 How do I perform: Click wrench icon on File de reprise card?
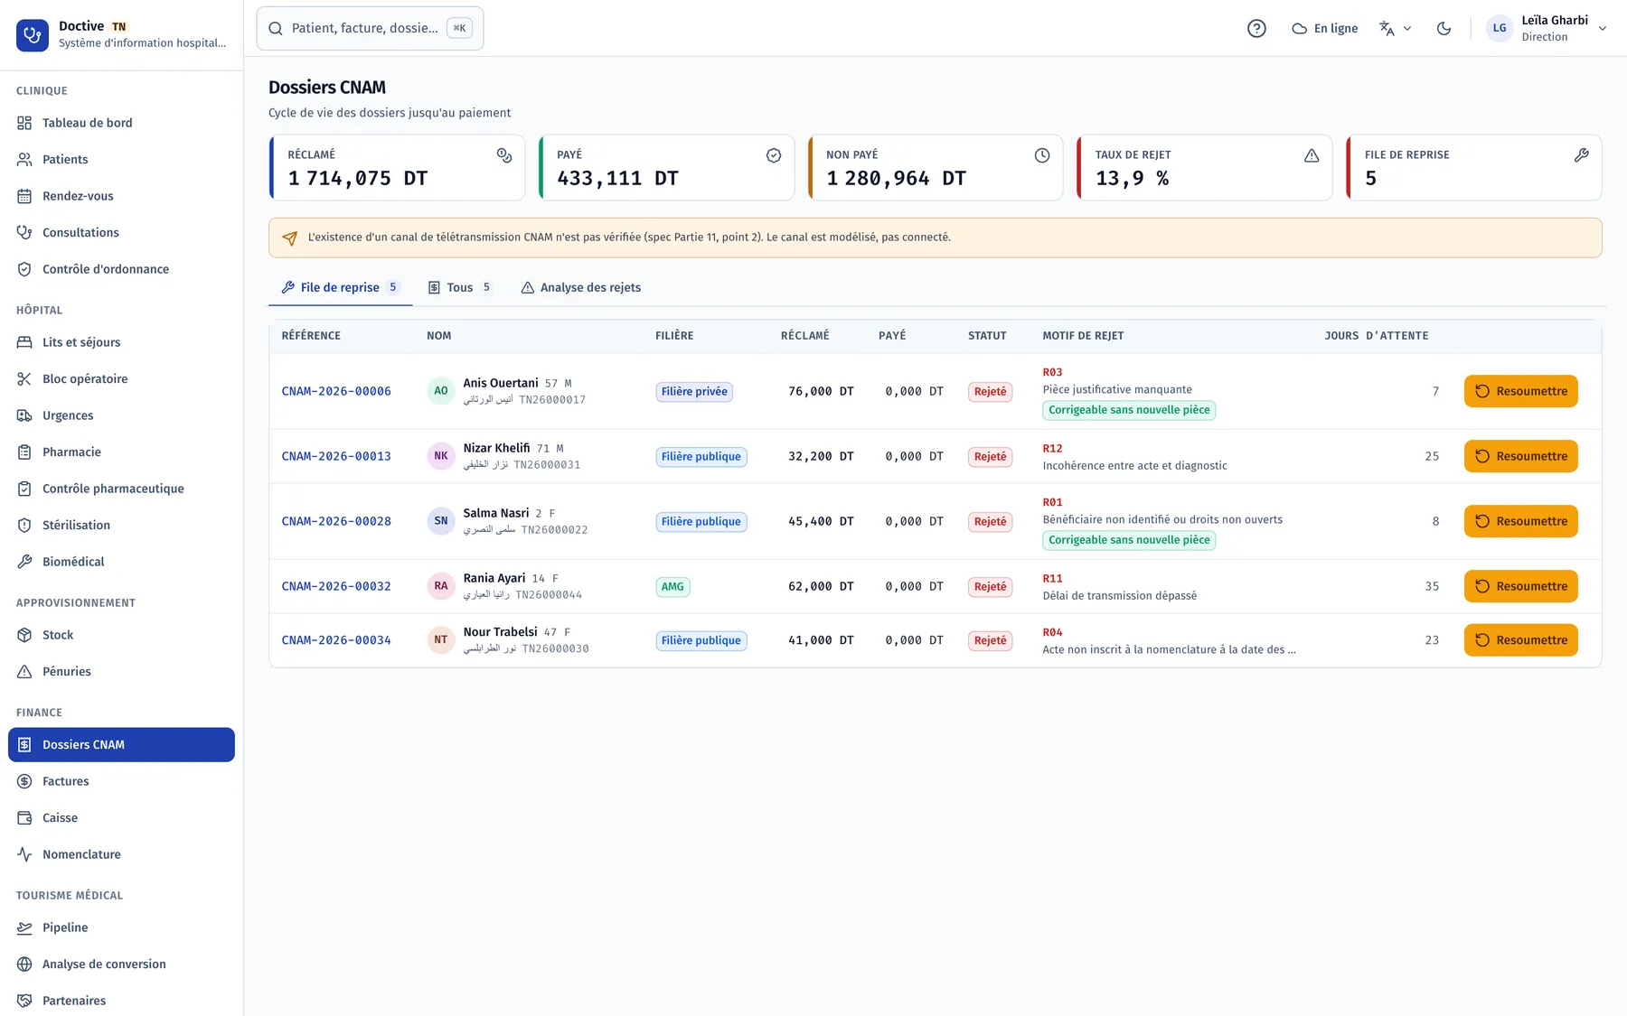coord(1581,155)
